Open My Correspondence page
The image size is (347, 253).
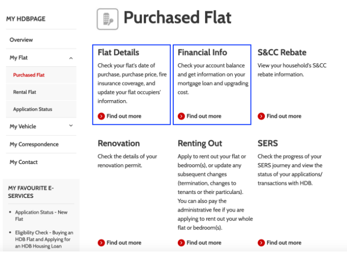tap(34, 144)
